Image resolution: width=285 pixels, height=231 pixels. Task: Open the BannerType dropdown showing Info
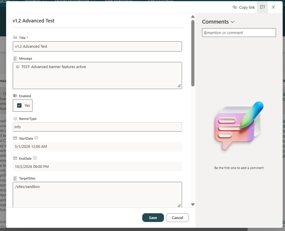(x=97, y=127)
